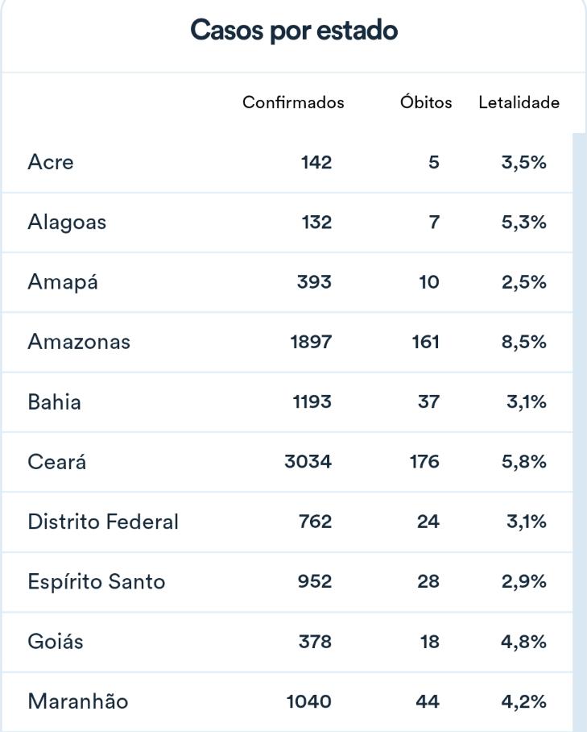Select the Amapá state name
The width and height of the screenshot is (587, 732).
pos(63,281)
